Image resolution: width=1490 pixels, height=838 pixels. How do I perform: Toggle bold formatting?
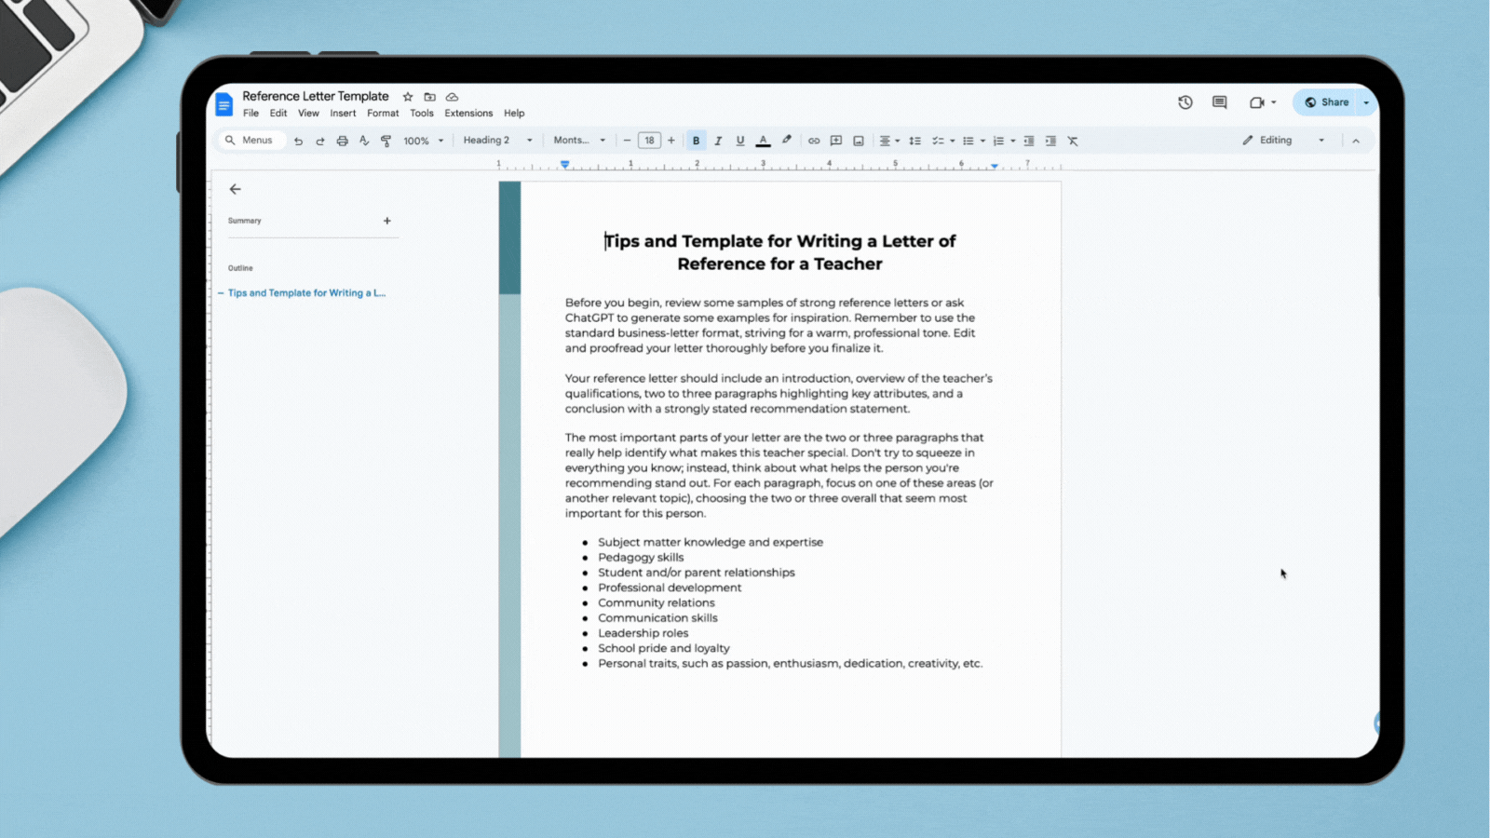tap(696, 141)
